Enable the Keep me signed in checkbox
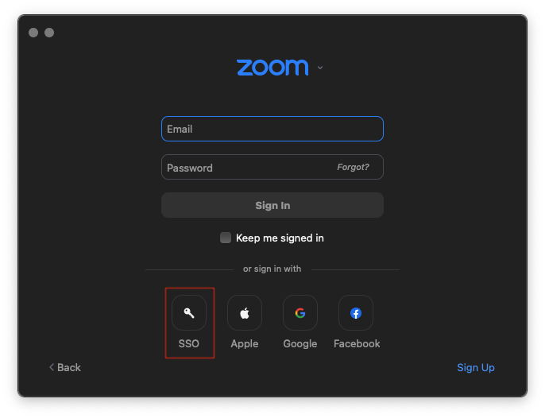The width and height of the screenshot is (545, 418). pyautogui.click(x=226, y=238)
